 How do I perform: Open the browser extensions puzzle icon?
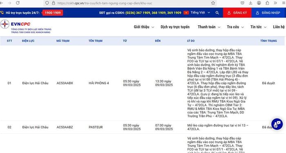[267, 3]
